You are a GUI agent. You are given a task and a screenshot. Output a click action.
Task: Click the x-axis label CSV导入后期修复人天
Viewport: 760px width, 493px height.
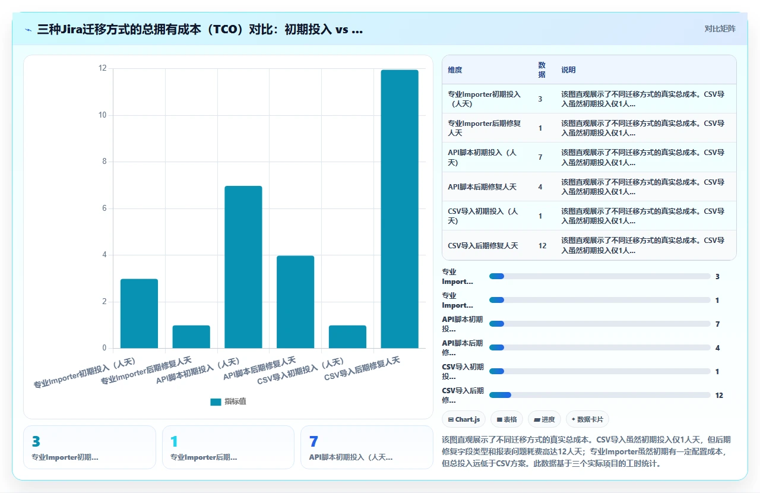[362, 368]
